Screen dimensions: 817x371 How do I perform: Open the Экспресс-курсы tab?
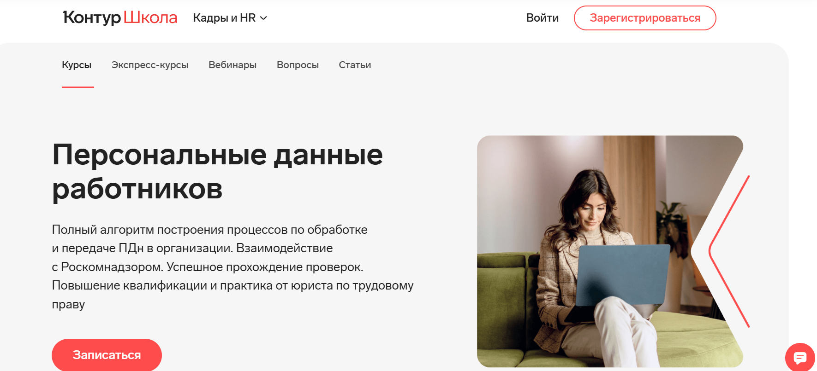tap(150, 65)
